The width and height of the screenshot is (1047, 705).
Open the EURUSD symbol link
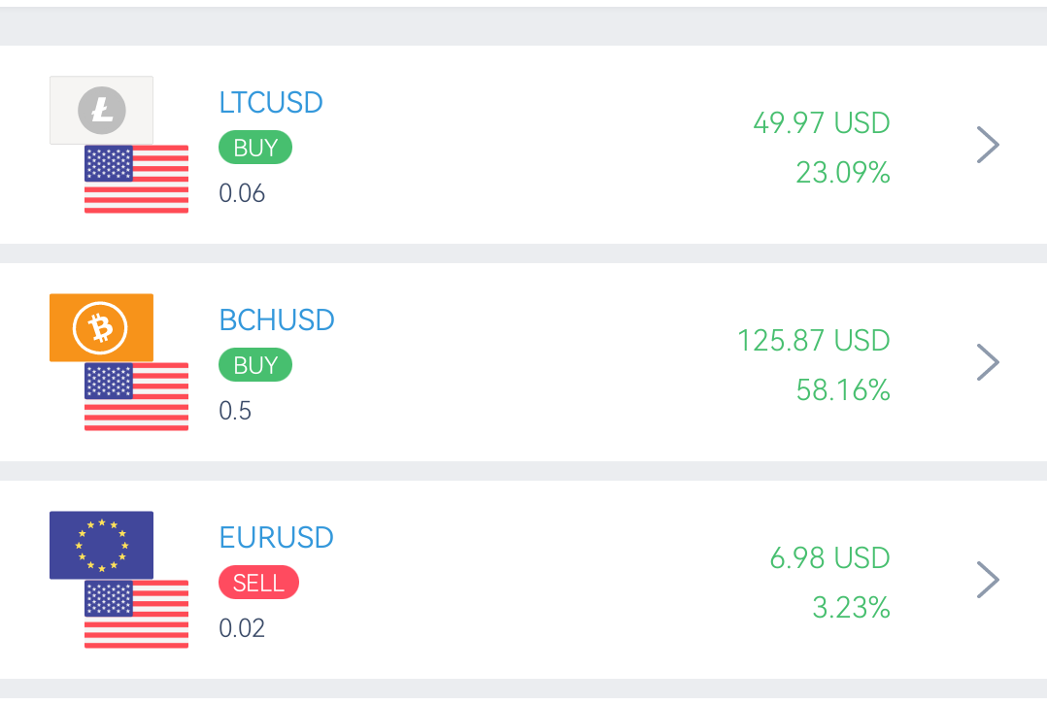pyautogui.click(x=277, y=538)
